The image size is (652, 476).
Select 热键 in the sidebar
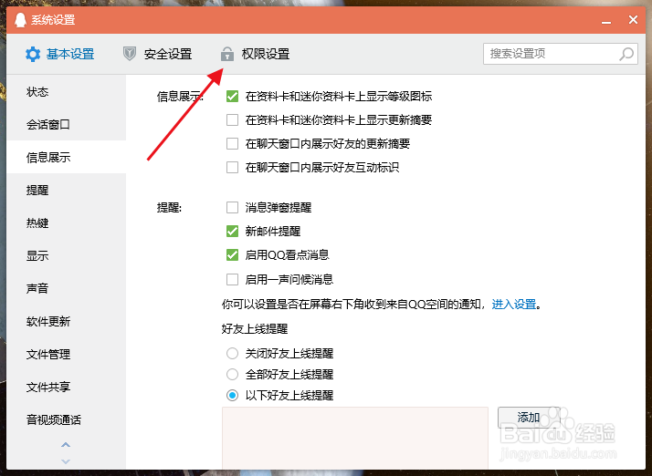pyautogui.click(x=66, y=222)
